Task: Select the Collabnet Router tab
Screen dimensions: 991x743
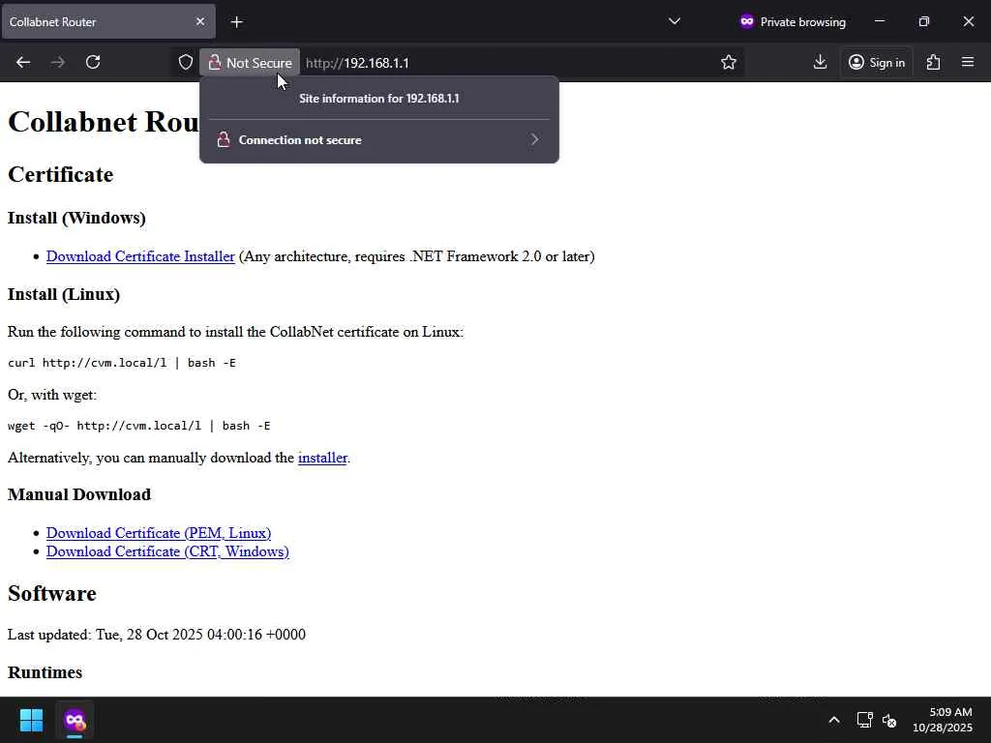Action: [x=108, y=21]
